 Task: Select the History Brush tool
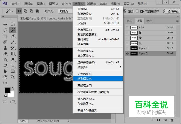coord(13,48)
